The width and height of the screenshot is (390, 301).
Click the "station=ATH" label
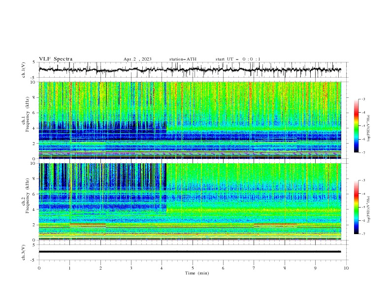click(x=183, y=59)
